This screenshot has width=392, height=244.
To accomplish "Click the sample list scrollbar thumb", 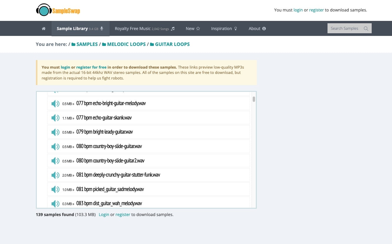I will [254, 99].
